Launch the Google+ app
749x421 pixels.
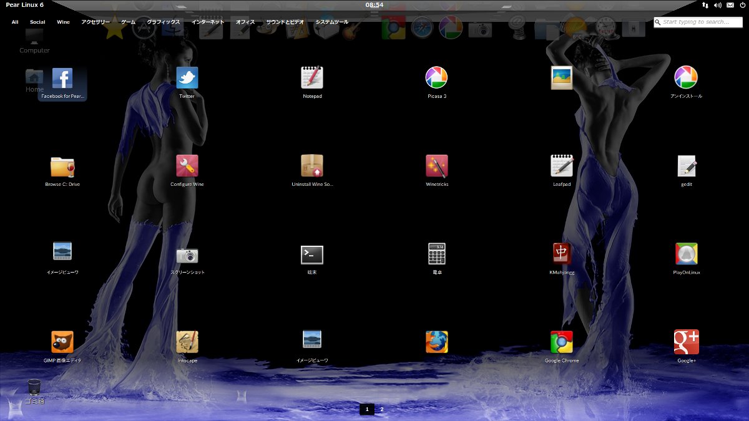tap(687, 342)
